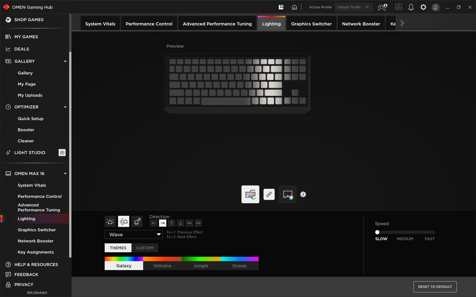Switch to Network Booster tab
Image resolution: width=476 pixels, height=297 pixels.
pyautogui.click(x=361, y=24)
